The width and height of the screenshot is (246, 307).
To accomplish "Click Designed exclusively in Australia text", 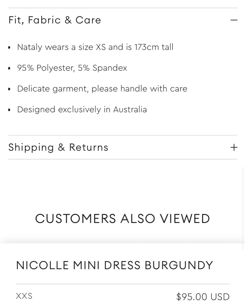I will click(x=82, y=110).
